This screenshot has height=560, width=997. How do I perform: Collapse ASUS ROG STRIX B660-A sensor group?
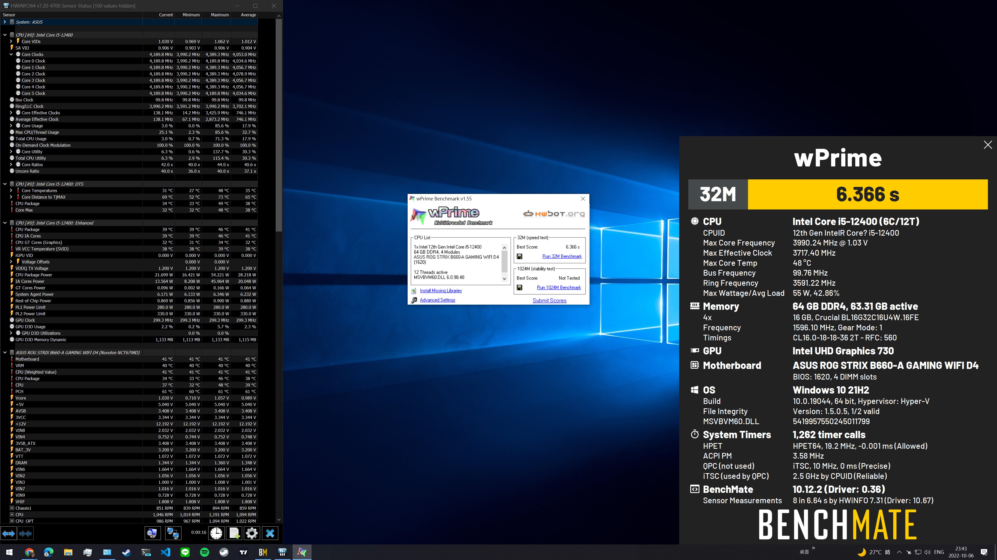[5, 353]
